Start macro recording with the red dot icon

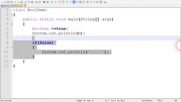pyautogui.click(x=88, y=2)
